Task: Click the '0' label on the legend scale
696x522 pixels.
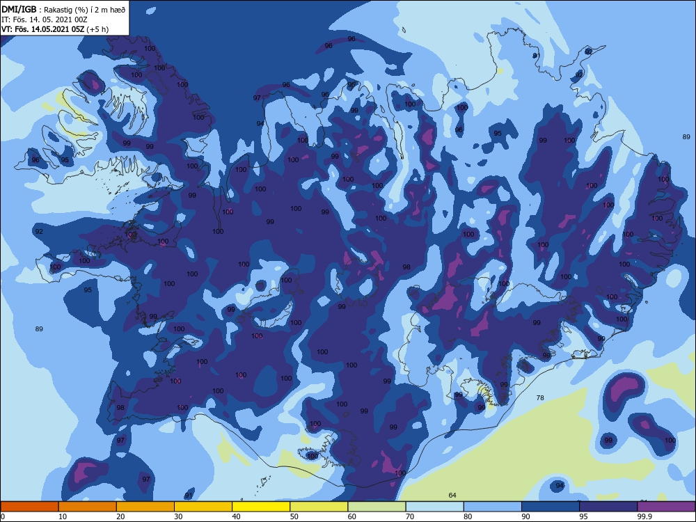Action: [x=3, y=516]
